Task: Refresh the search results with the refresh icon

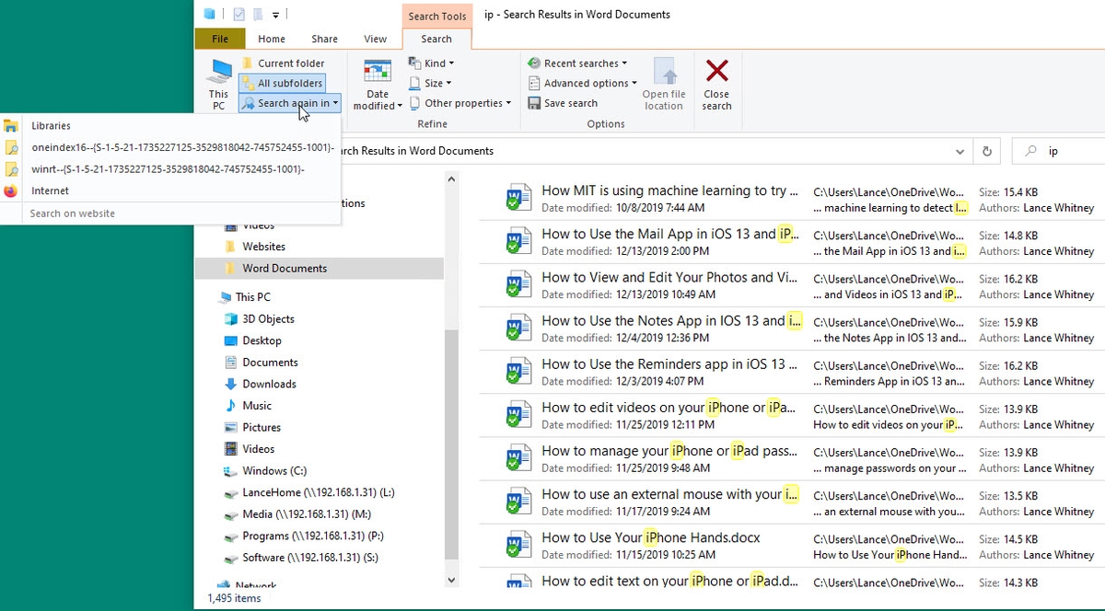Action: (x=984, y=151)
